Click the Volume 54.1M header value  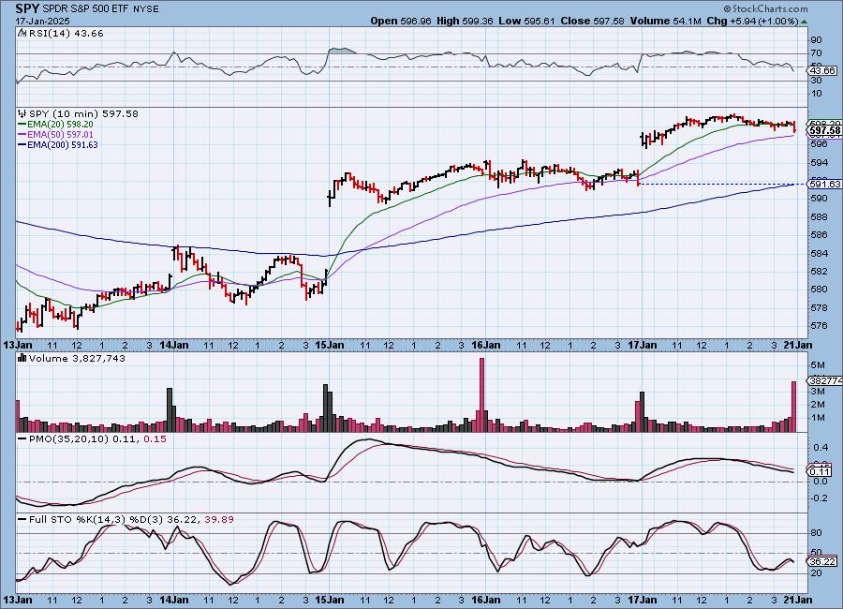point(665,21)
